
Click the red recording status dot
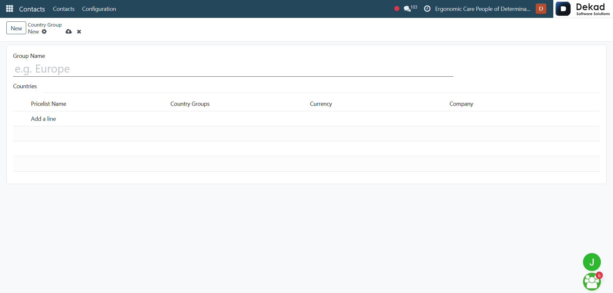pyautogui.click(x=397, y=9)
